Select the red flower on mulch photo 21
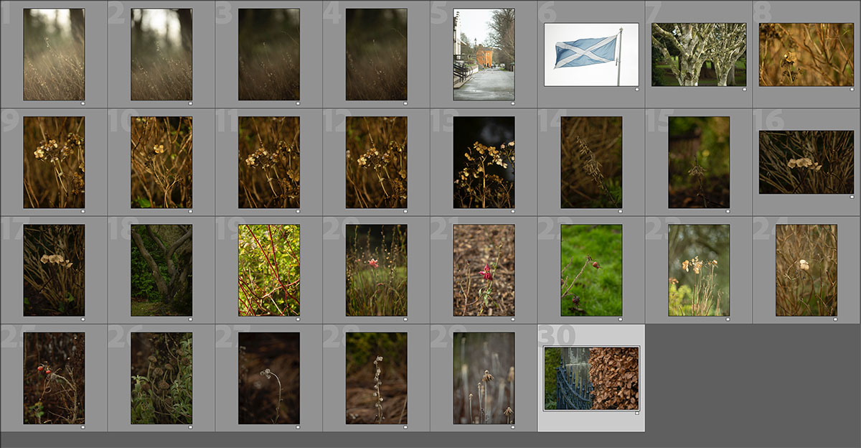 484,270
